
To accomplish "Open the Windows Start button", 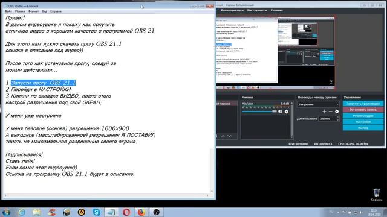I will tap(6, 212).
